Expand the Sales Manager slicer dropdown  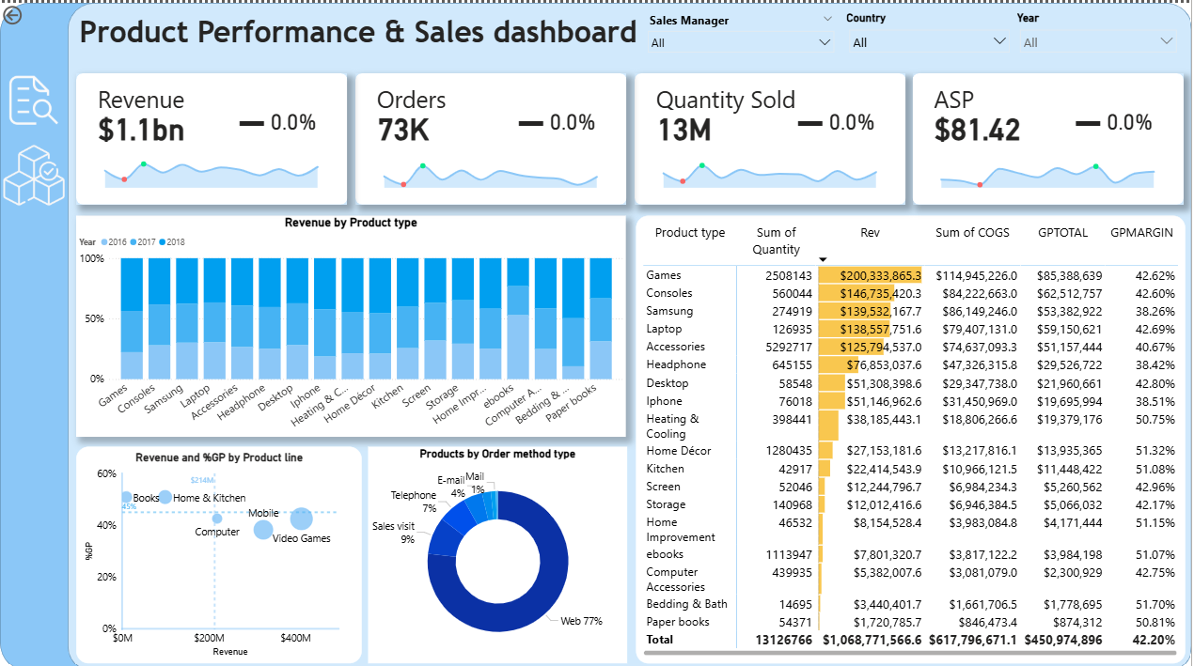pos(825,42)
